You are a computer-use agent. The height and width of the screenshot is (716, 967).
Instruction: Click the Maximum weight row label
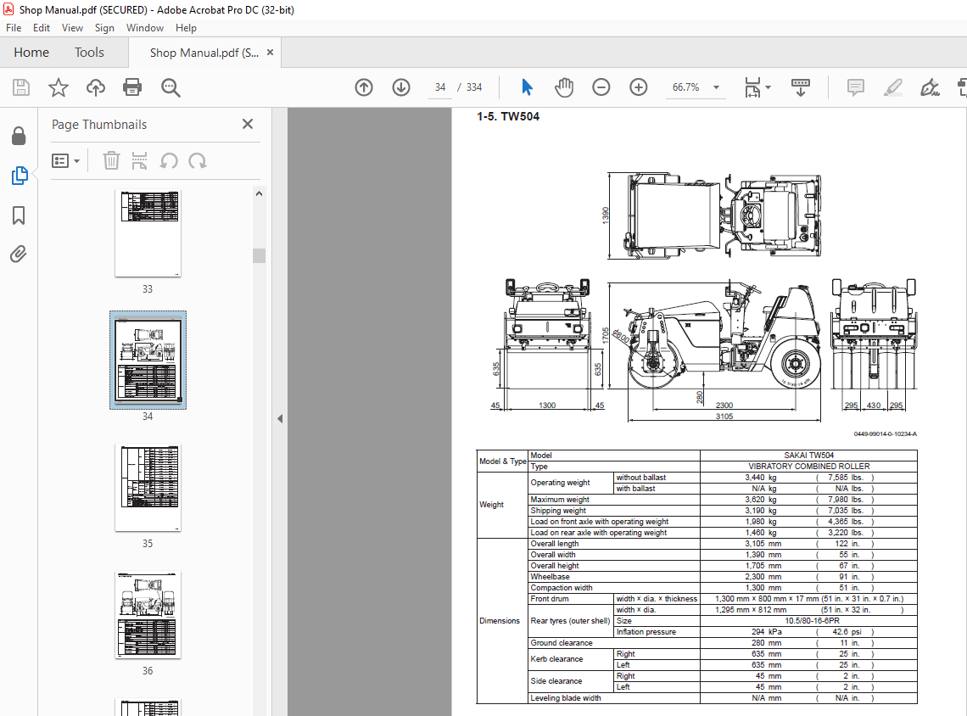pyautogui.click(x=560, y=500)
